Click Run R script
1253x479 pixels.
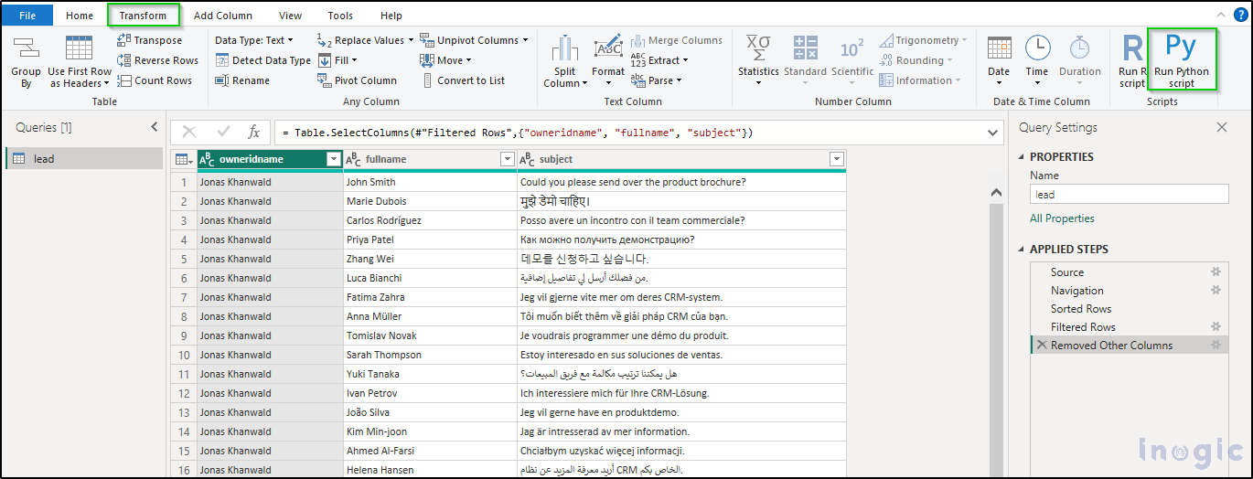(1132, 60)
